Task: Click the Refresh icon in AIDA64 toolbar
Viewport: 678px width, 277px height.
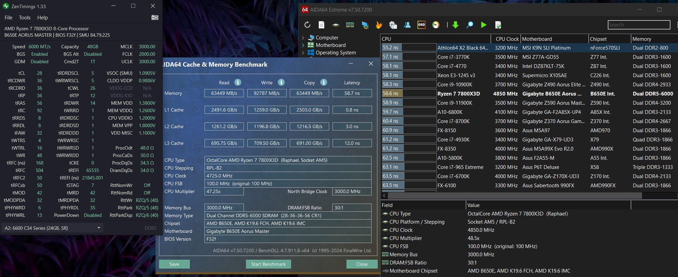Action: click(307, 25)
